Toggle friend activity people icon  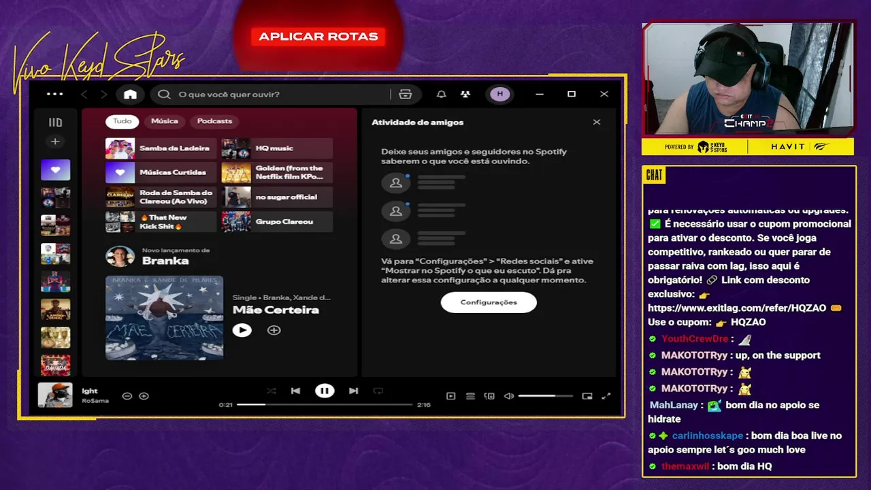(465, 94)
